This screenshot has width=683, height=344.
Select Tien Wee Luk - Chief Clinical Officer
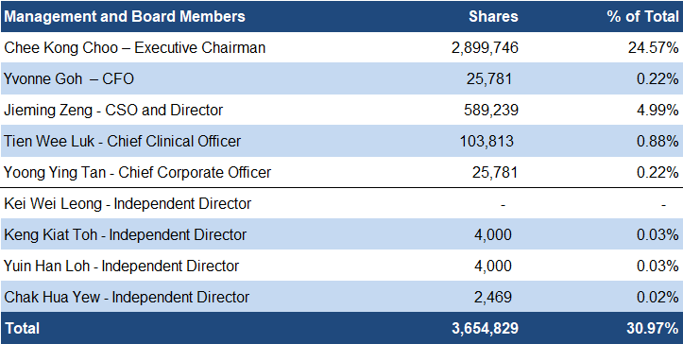click(x=123, y=141)
